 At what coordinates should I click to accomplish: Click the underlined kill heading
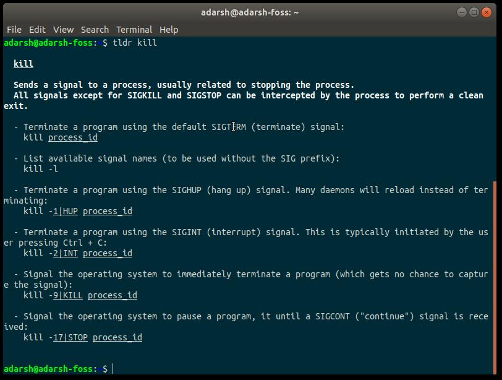click(x=23, y=64)
